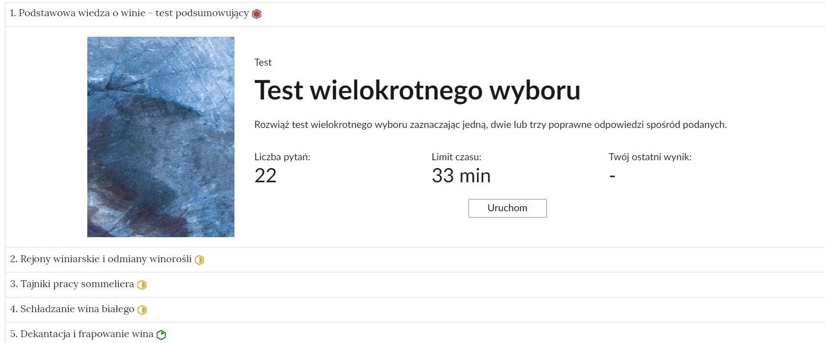Screen dimensions: 825x343
Task: Open "Test wielokrotnego wyboru"
Action: coord(507,208)
